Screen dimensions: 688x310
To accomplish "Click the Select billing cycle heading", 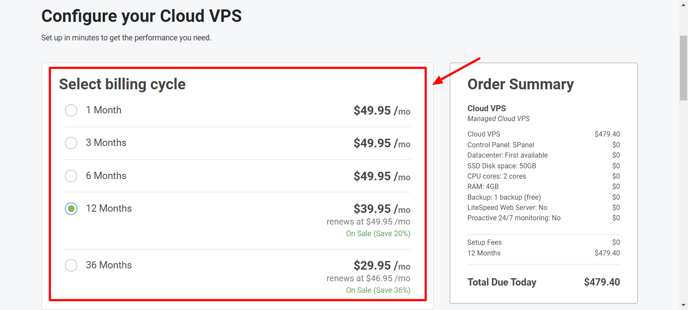I will coord(122,84).
